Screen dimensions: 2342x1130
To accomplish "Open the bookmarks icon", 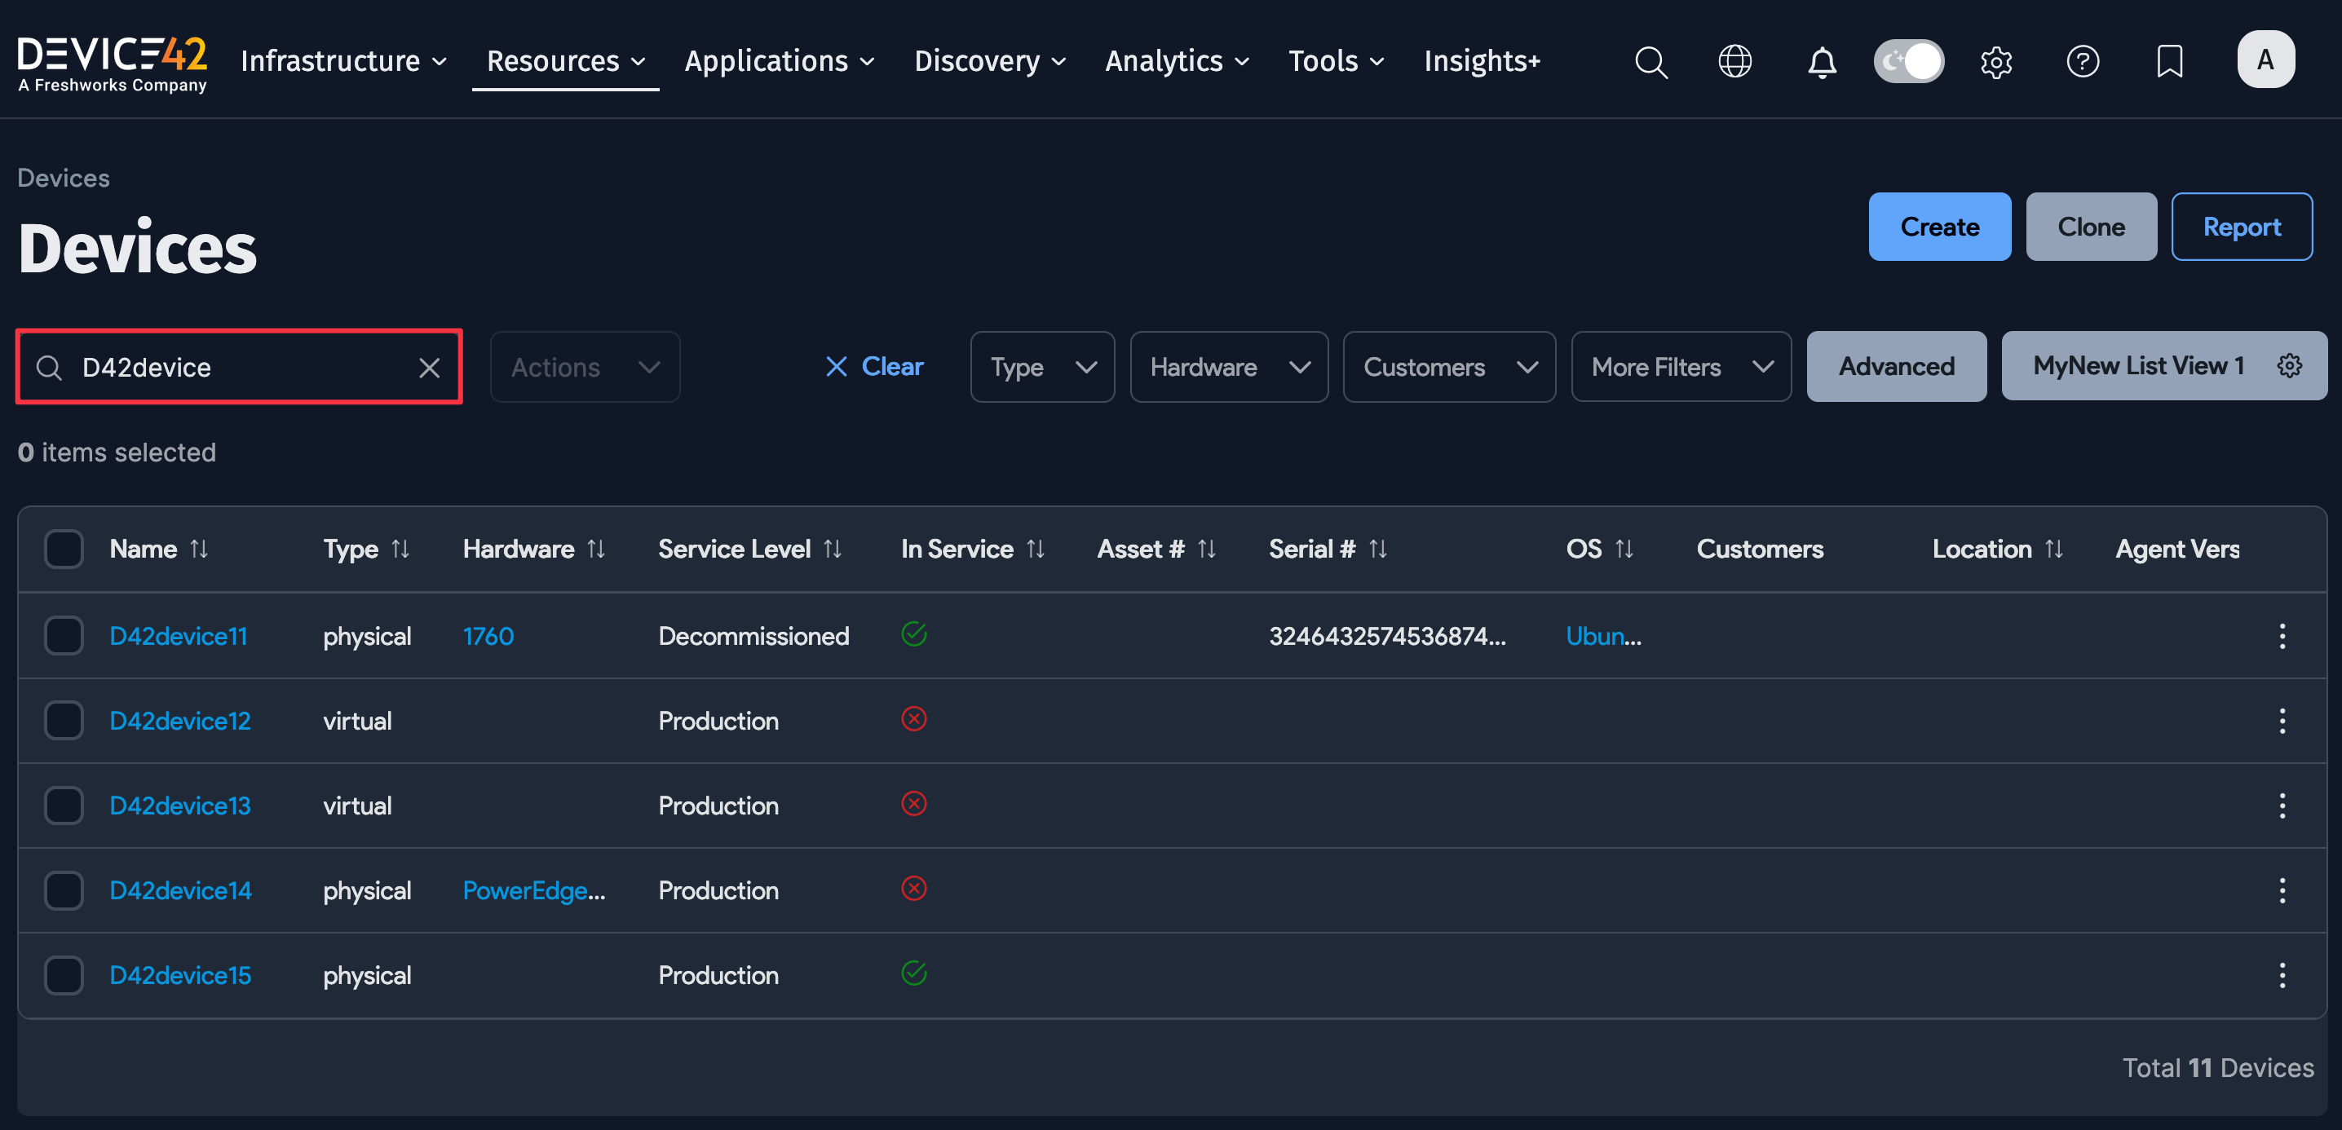I will coord(2169,61).
